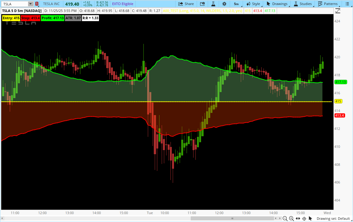Image resolution: width=353 pixels, height=222 pixels.
Task: Open the flask Edit Studies icon
Action: [213, 4]
